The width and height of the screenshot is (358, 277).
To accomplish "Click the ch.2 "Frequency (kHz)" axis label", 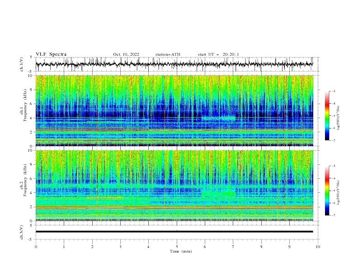I will 25,180.
